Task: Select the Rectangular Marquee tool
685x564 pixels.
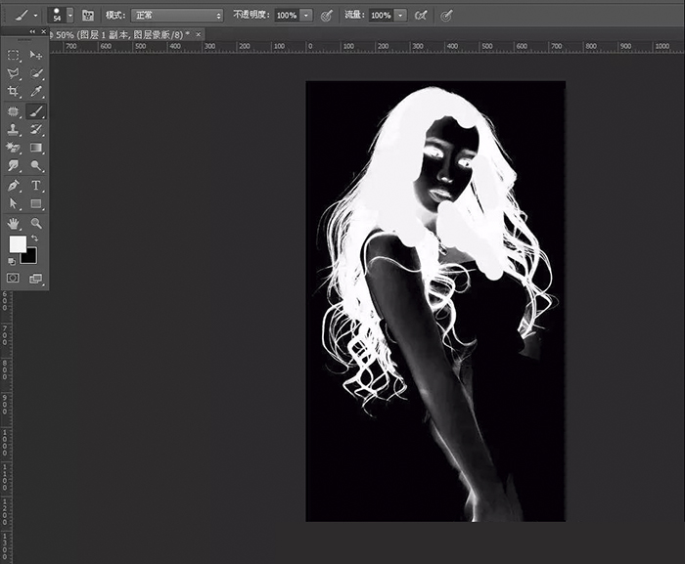Action: click(14, 56)
